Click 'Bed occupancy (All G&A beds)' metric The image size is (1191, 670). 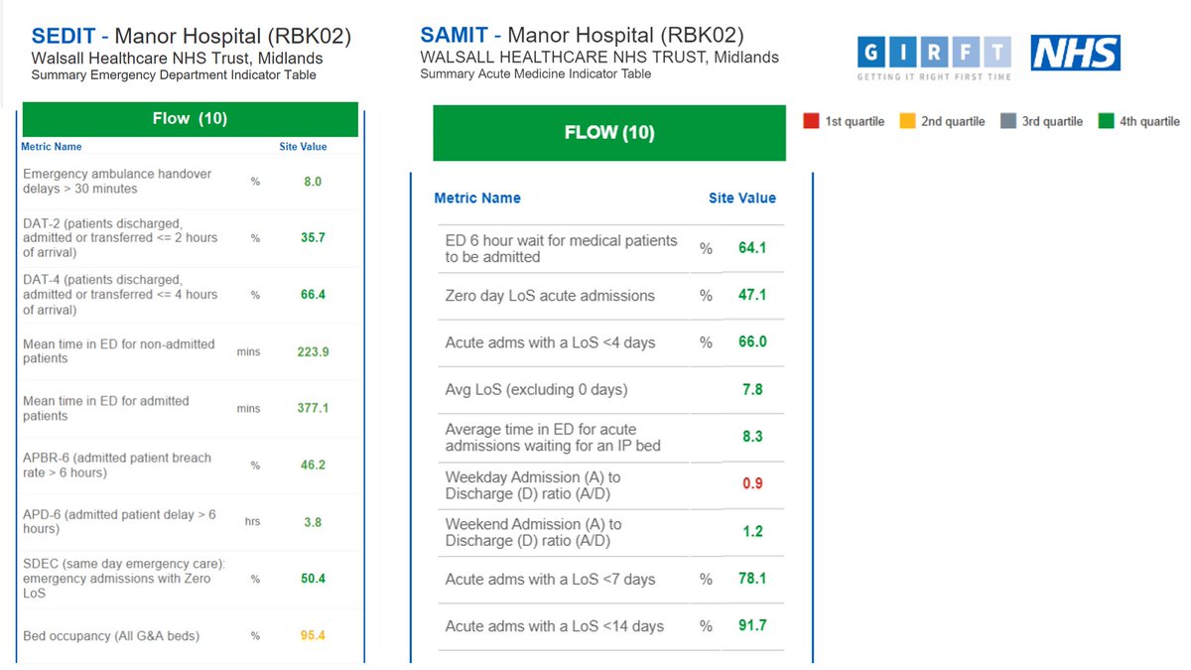tap(111, 635)
